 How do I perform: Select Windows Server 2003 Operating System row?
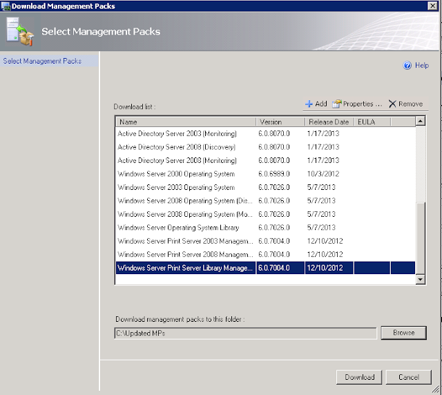(265, 187)
